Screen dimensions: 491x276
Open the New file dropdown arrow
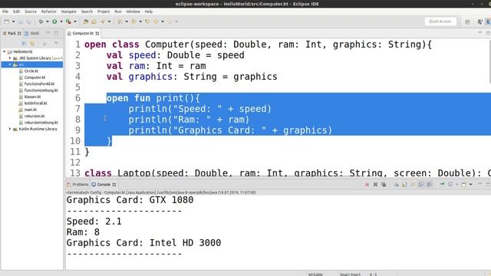coord(14,21)
